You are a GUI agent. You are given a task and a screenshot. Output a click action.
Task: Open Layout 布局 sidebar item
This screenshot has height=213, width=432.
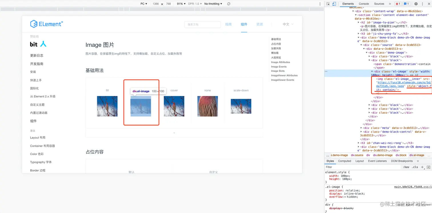point(38,138)
